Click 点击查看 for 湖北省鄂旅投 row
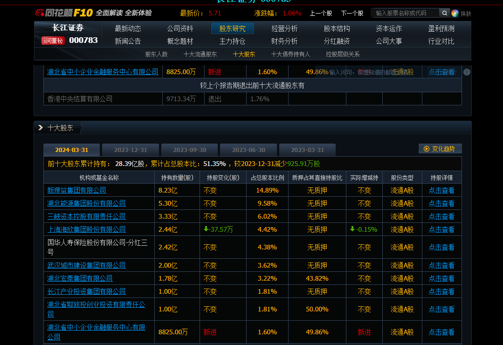Image resolution: width=503 pixels, height=345 pixels. (x=442, y=309)
